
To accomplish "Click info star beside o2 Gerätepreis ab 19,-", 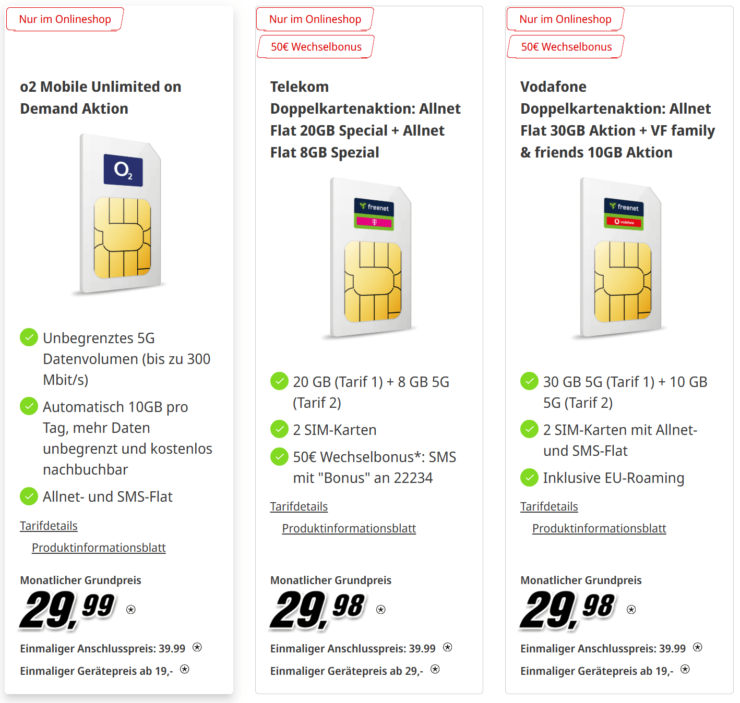I will tap(185, 669).
